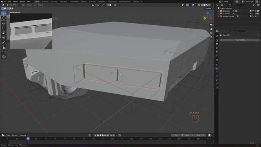Open the Modifiers wrench properties tab
Viewport: 261px width, 147px height.
(217, 69)
